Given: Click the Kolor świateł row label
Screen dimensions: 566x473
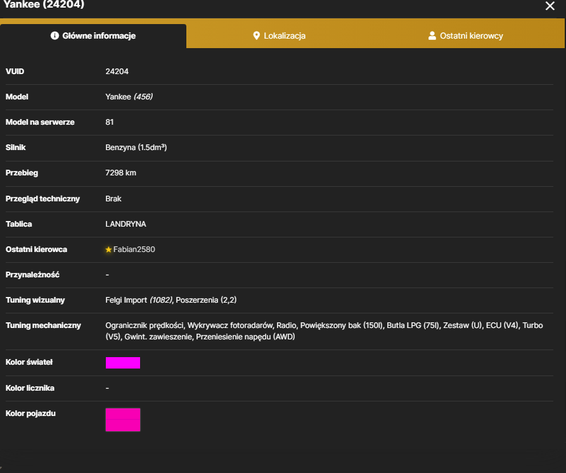Looking at the screenshot, I should pos(29,362).
